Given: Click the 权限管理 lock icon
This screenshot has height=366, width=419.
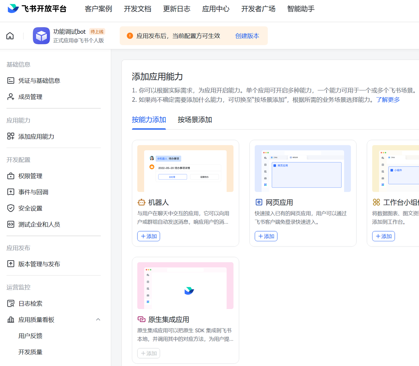Looking at the screenshot, I should (11, 176).
